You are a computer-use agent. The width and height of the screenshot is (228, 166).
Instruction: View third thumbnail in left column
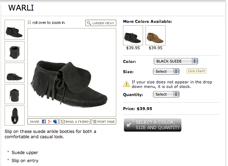coord(14,73)
